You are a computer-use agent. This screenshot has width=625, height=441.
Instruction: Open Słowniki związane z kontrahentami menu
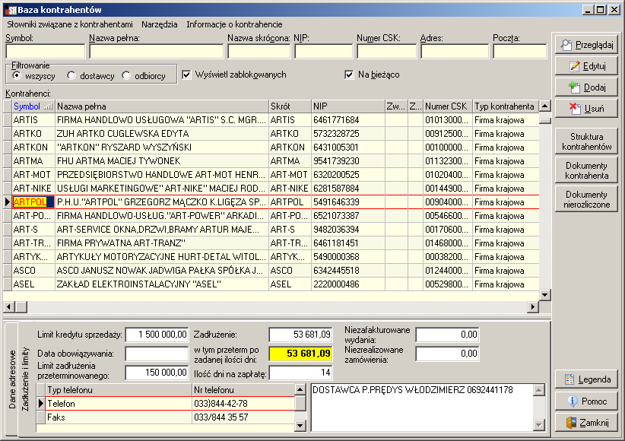pos(70,24)
